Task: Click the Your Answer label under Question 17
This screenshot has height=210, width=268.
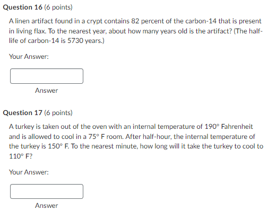Action: click(x=29, y=172)
